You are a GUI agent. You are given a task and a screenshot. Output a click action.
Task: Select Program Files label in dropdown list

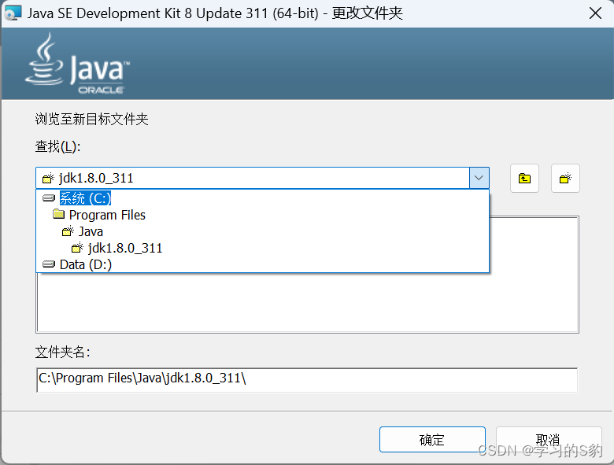[107, 215]
